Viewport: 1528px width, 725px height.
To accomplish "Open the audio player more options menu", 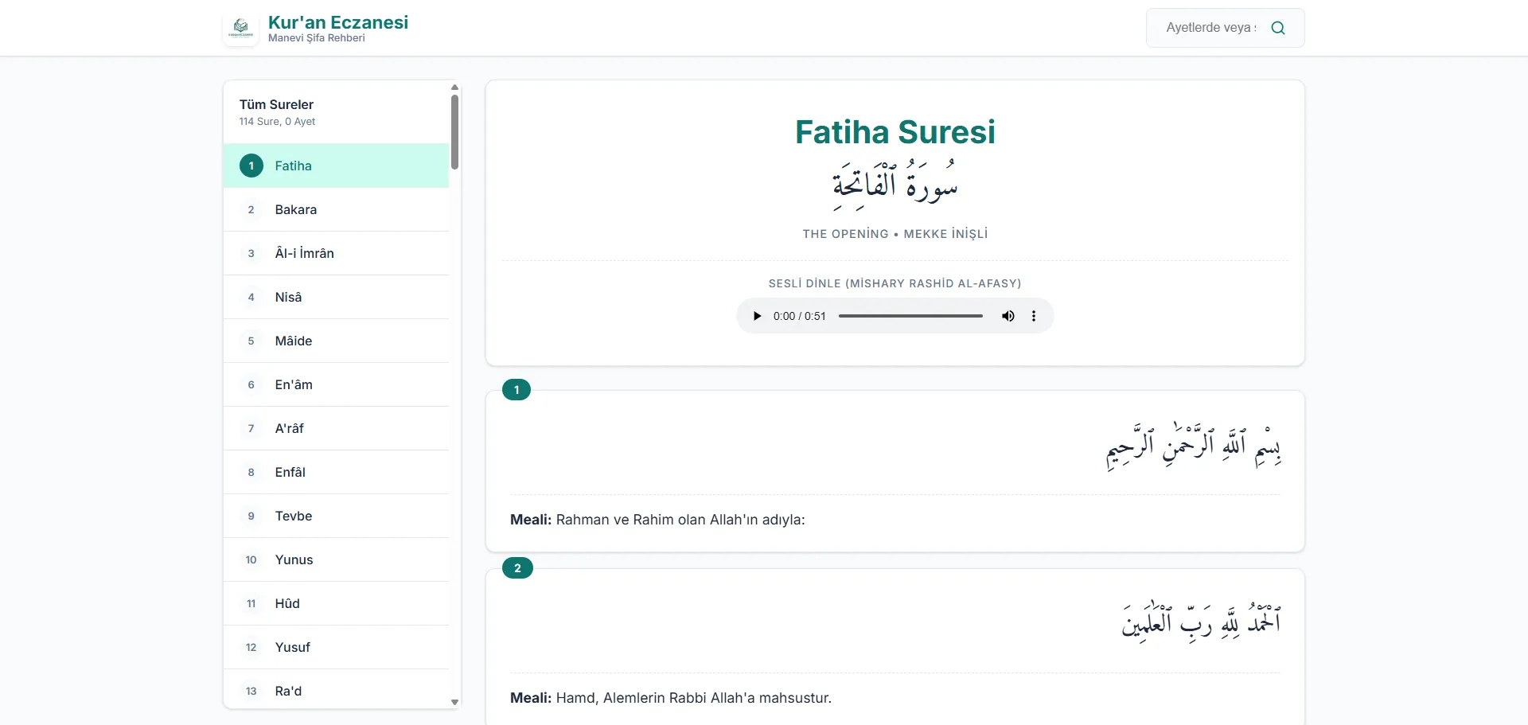I will click(x=1034, y=316).
